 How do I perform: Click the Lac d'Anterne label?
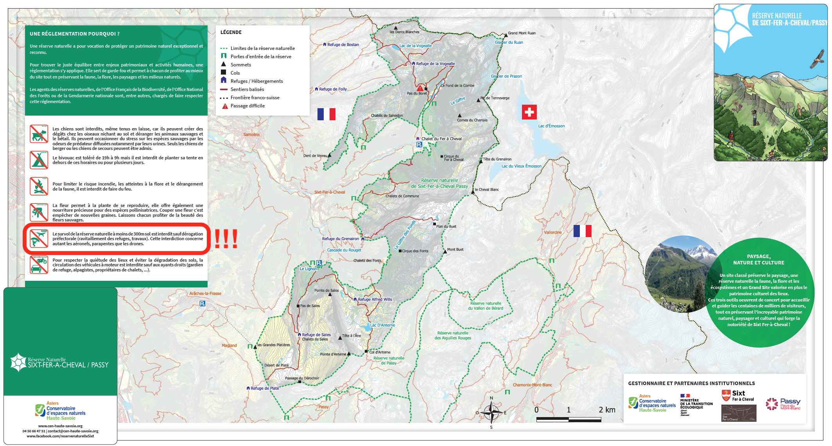[x=382, y=325]
